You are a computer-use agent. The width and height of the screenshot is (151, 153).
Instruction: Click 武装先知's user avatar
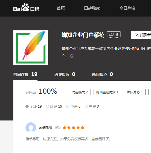coord(31,127)
